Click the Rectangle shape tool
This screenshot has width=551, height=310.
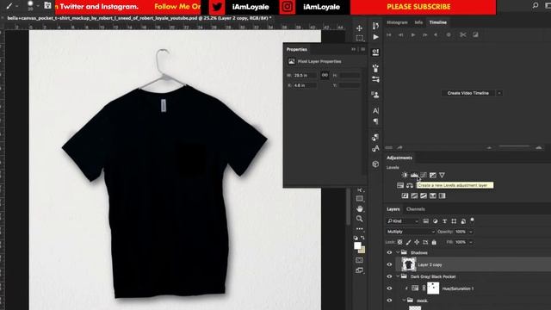(x=359, y=199)
